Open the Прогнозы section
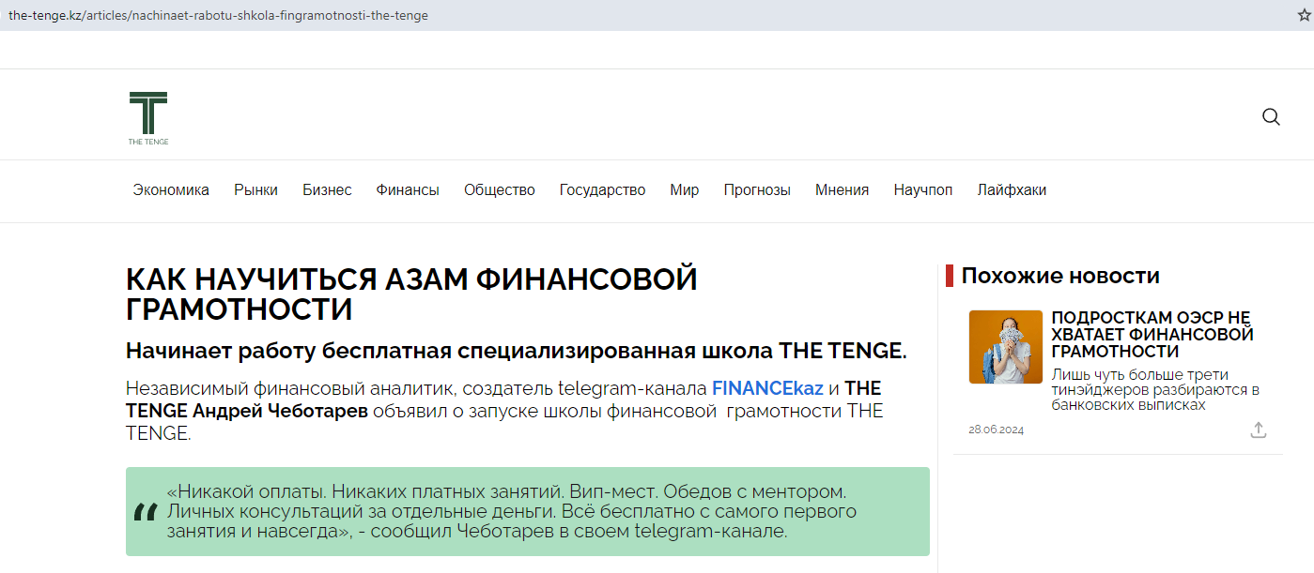 coord(756,190)
